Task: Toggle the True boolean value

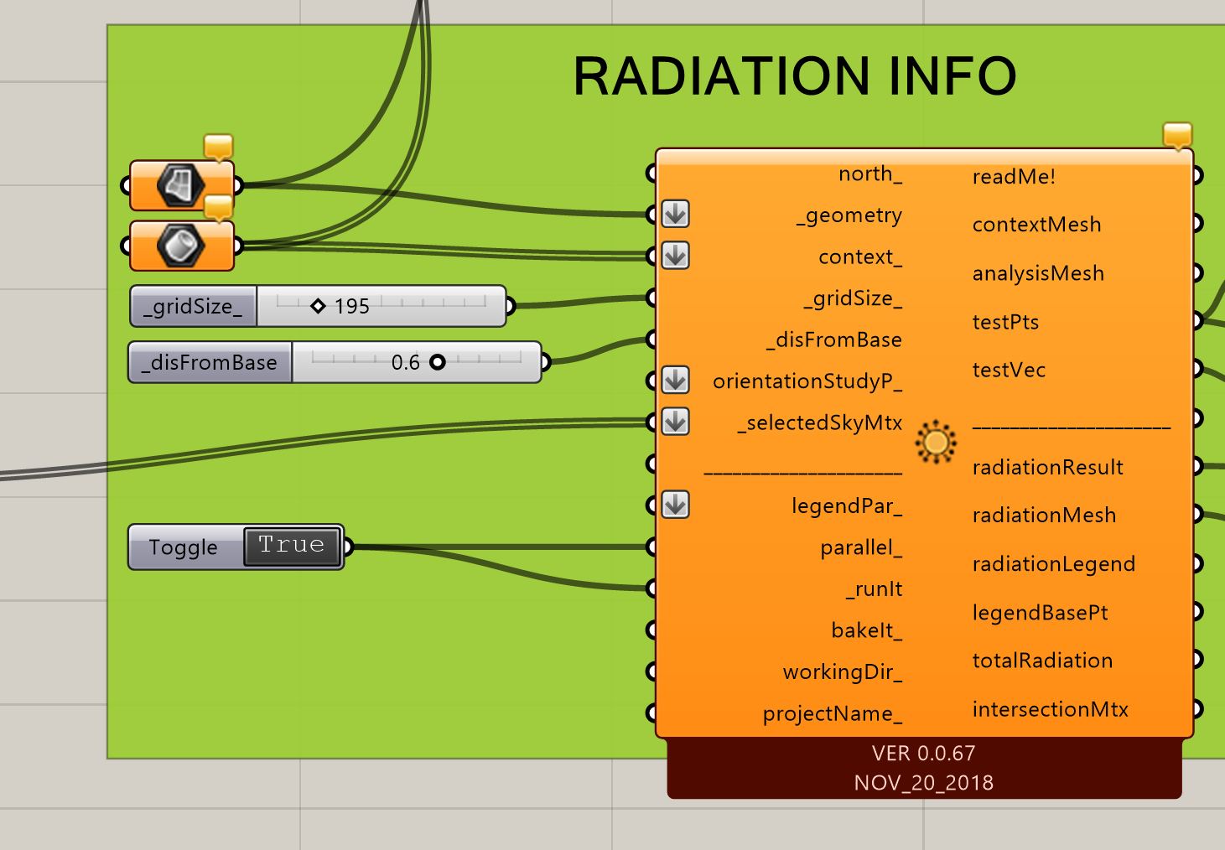Action: coord(292,546)
